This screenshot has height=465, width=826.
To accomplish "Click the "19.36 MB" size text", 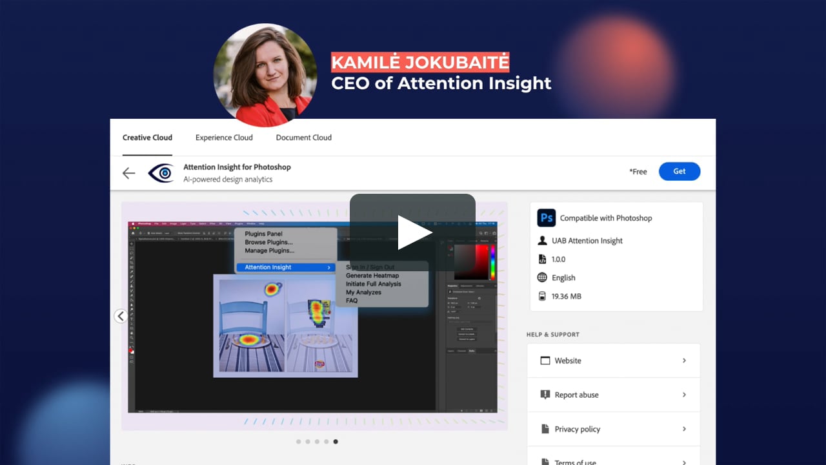I will coord(567,296).
